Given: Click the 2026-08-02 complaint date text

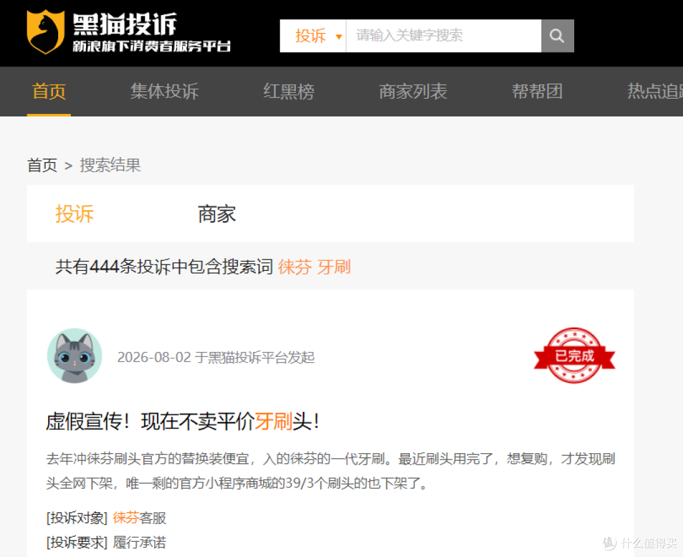Looking at the screenshot, I should point(154,358).
